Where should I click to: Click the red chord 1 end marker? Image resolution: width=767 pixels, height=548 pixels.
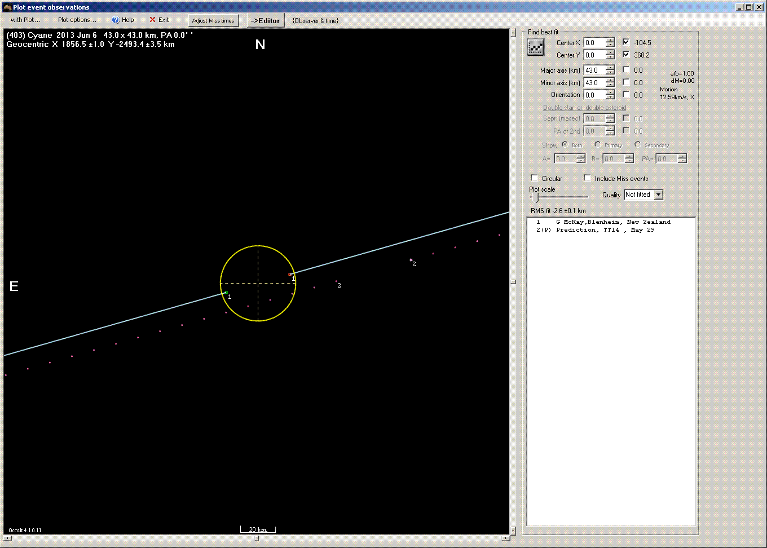pos(290,275)
